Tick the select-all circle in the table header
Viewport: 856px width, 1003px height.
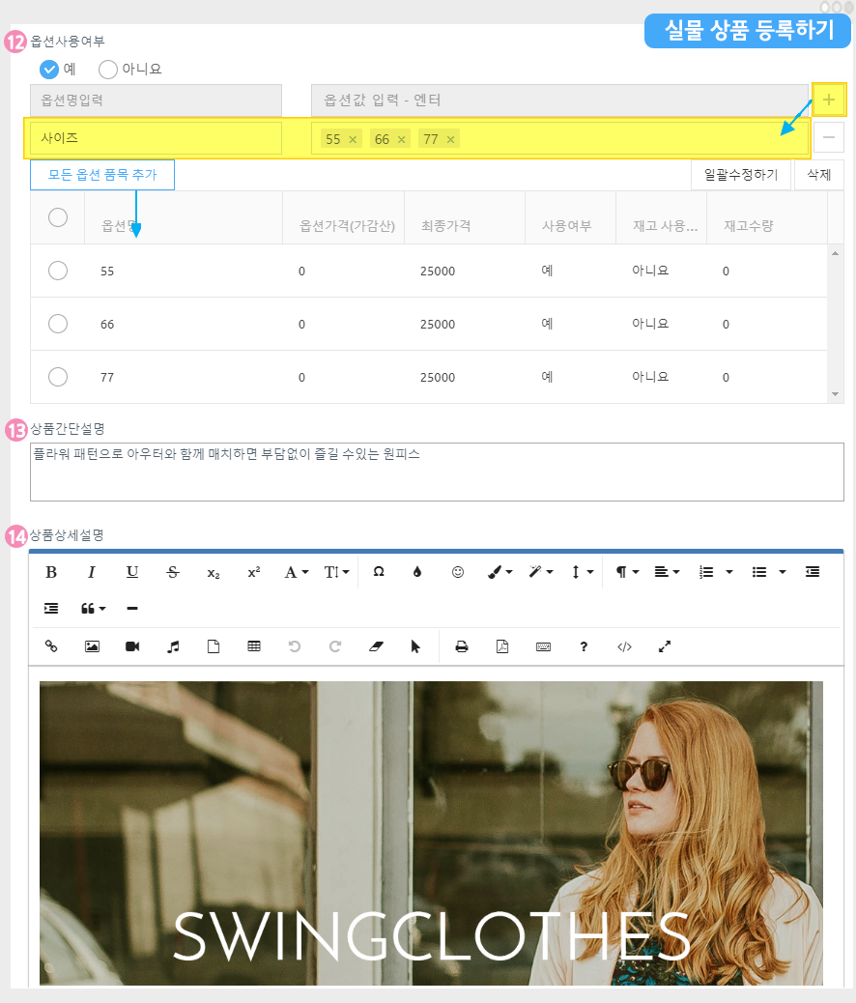(x=58, y=217)
